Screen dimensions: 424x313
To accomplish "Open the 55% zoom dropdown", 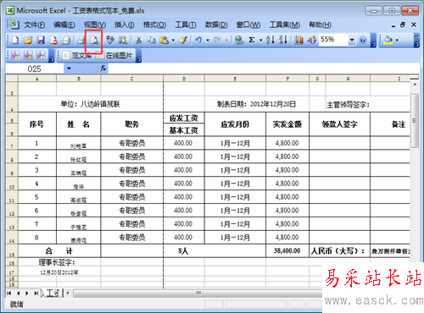I will (x=352, y=40).
